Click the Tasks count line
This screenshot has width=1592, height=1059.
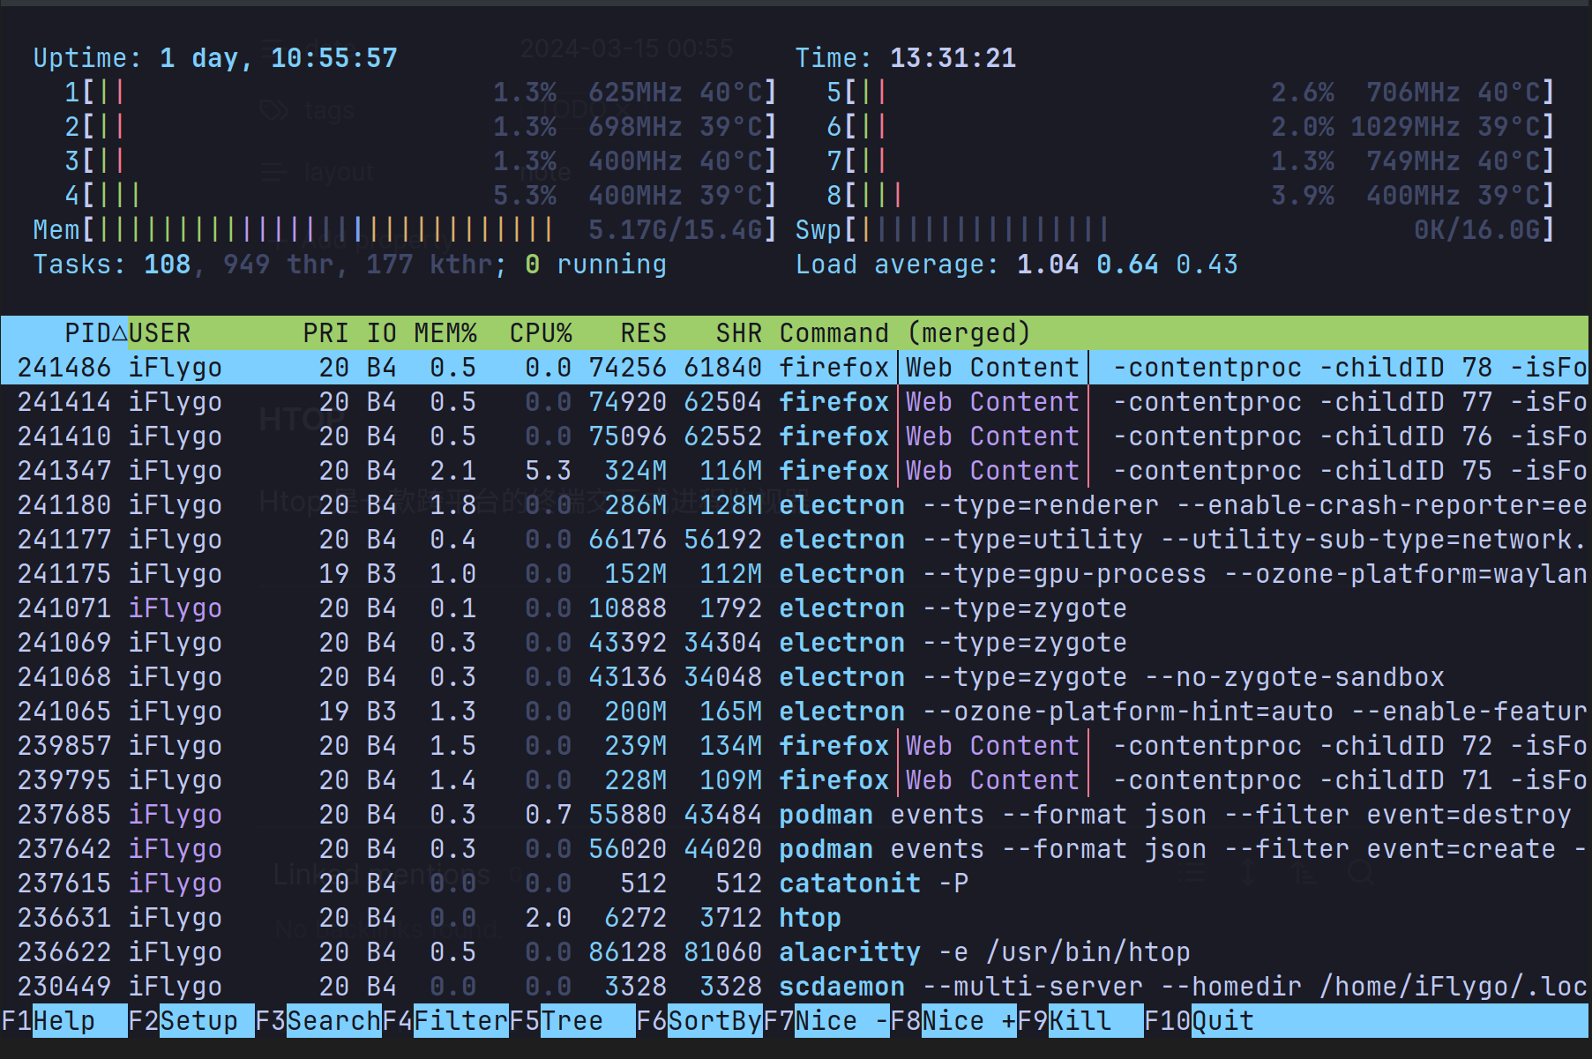click(350, 265)
